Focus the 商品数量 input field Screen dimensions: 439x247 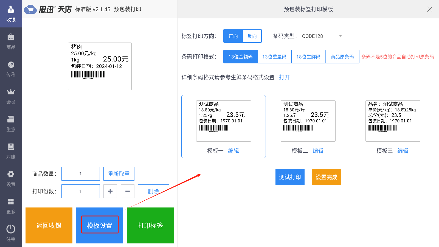[81, 174]
